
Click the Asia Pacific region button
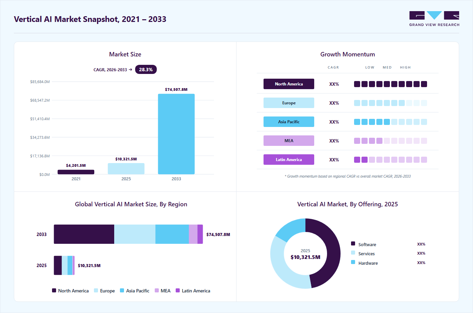tap(289, 122)
